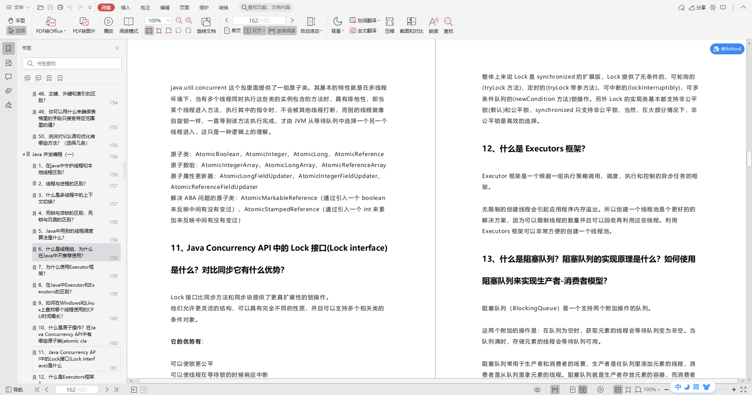752x395 pixels.
Task: Click the fit page icon in toolbar
Action: (159, 31)
